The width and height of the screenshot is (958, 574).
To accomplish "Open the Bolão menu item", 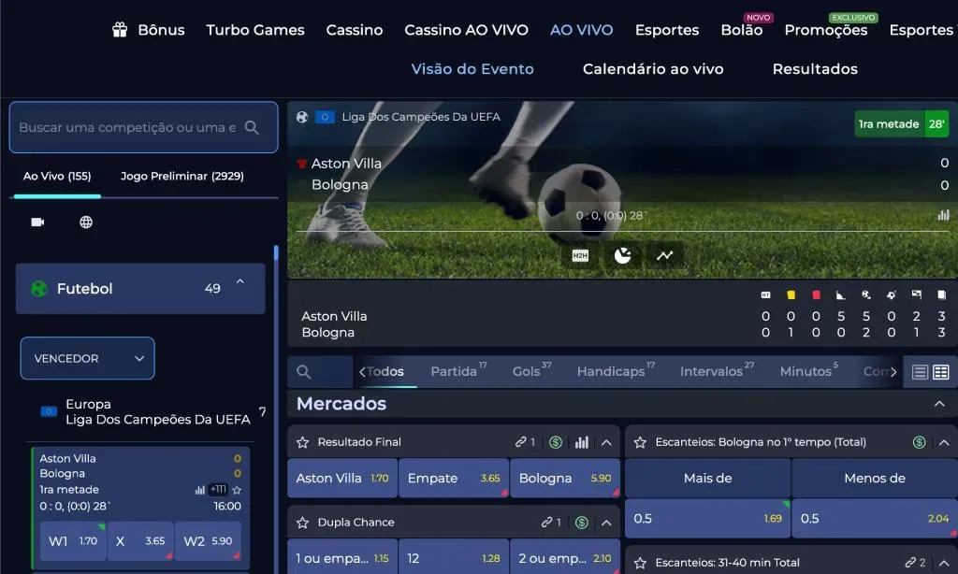I will click(742, 30).
